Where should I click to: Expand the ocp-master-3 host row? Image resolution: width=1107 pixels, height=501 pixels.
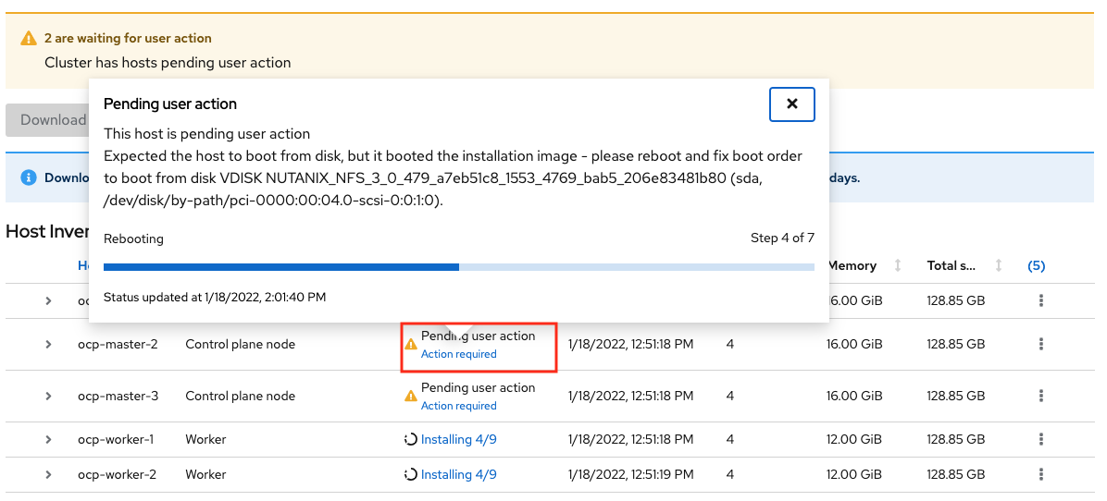pos(48,396)
